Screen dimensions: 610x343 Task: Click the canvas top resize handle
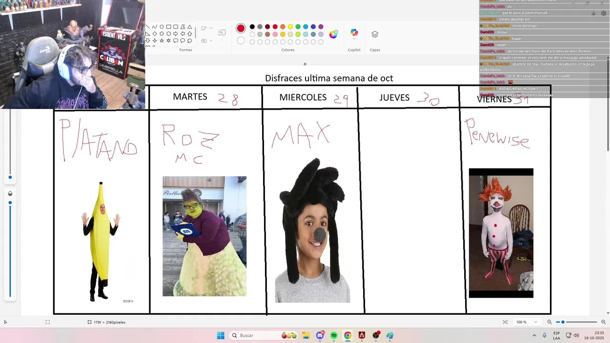305,64
